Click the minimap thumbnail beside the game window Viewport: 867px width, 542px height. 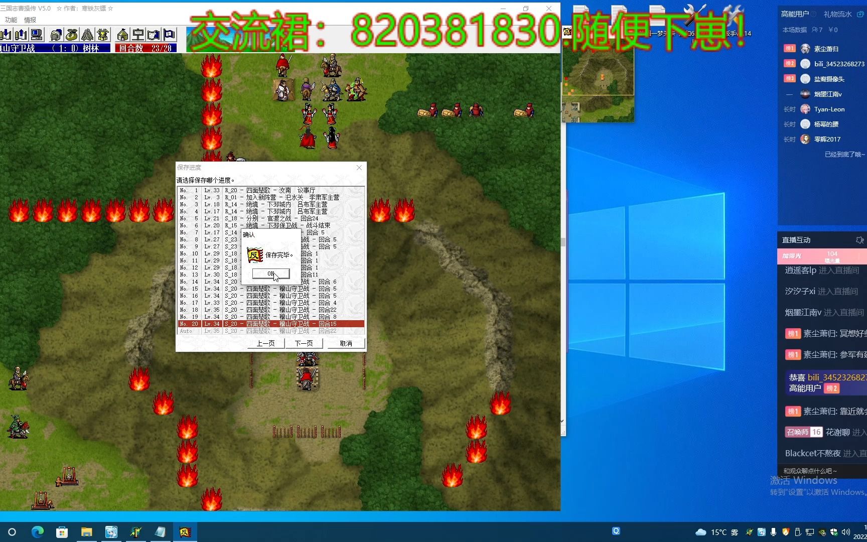coord(598,75)
